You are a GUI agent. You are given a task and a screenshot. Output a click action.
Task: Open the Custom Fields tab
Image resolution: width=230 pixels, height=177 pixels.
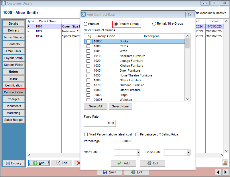pos(13,65)
